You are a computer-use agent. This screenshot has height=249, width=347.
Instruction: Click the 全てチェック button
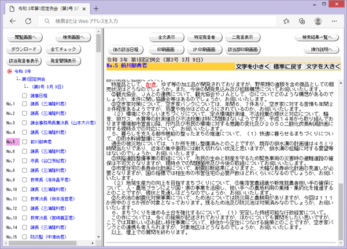(63, 49)
